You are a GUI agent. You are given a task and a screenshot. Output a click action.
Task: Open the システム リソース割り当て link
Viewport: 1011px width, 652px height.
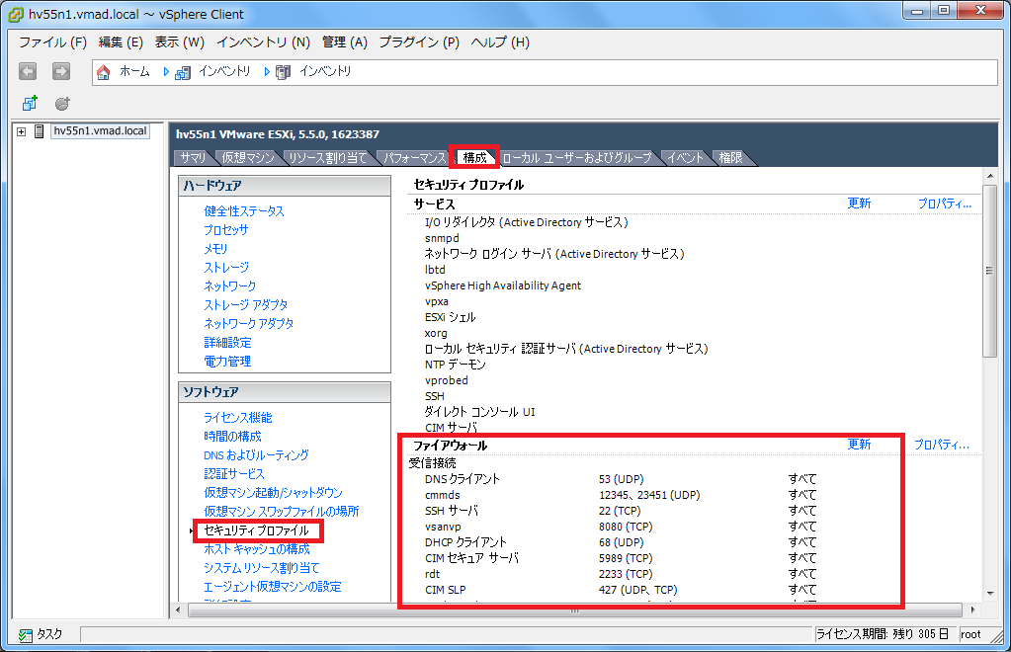coord(262,568)
